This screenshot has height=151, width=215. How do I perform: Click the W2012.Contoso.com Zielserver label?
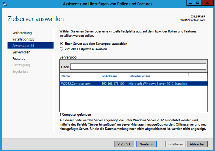tap(193, 20)
